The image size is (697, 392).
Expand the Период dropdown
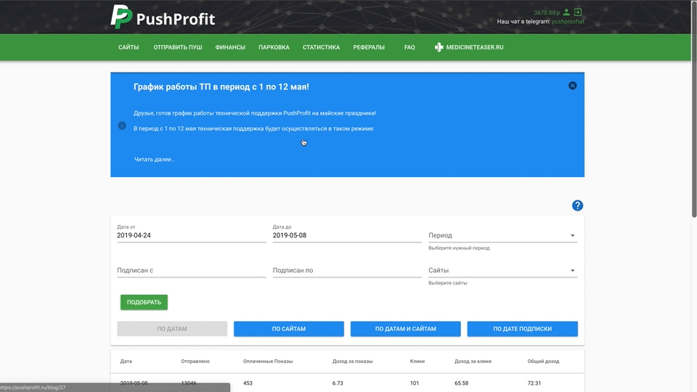tap(502, 235)
